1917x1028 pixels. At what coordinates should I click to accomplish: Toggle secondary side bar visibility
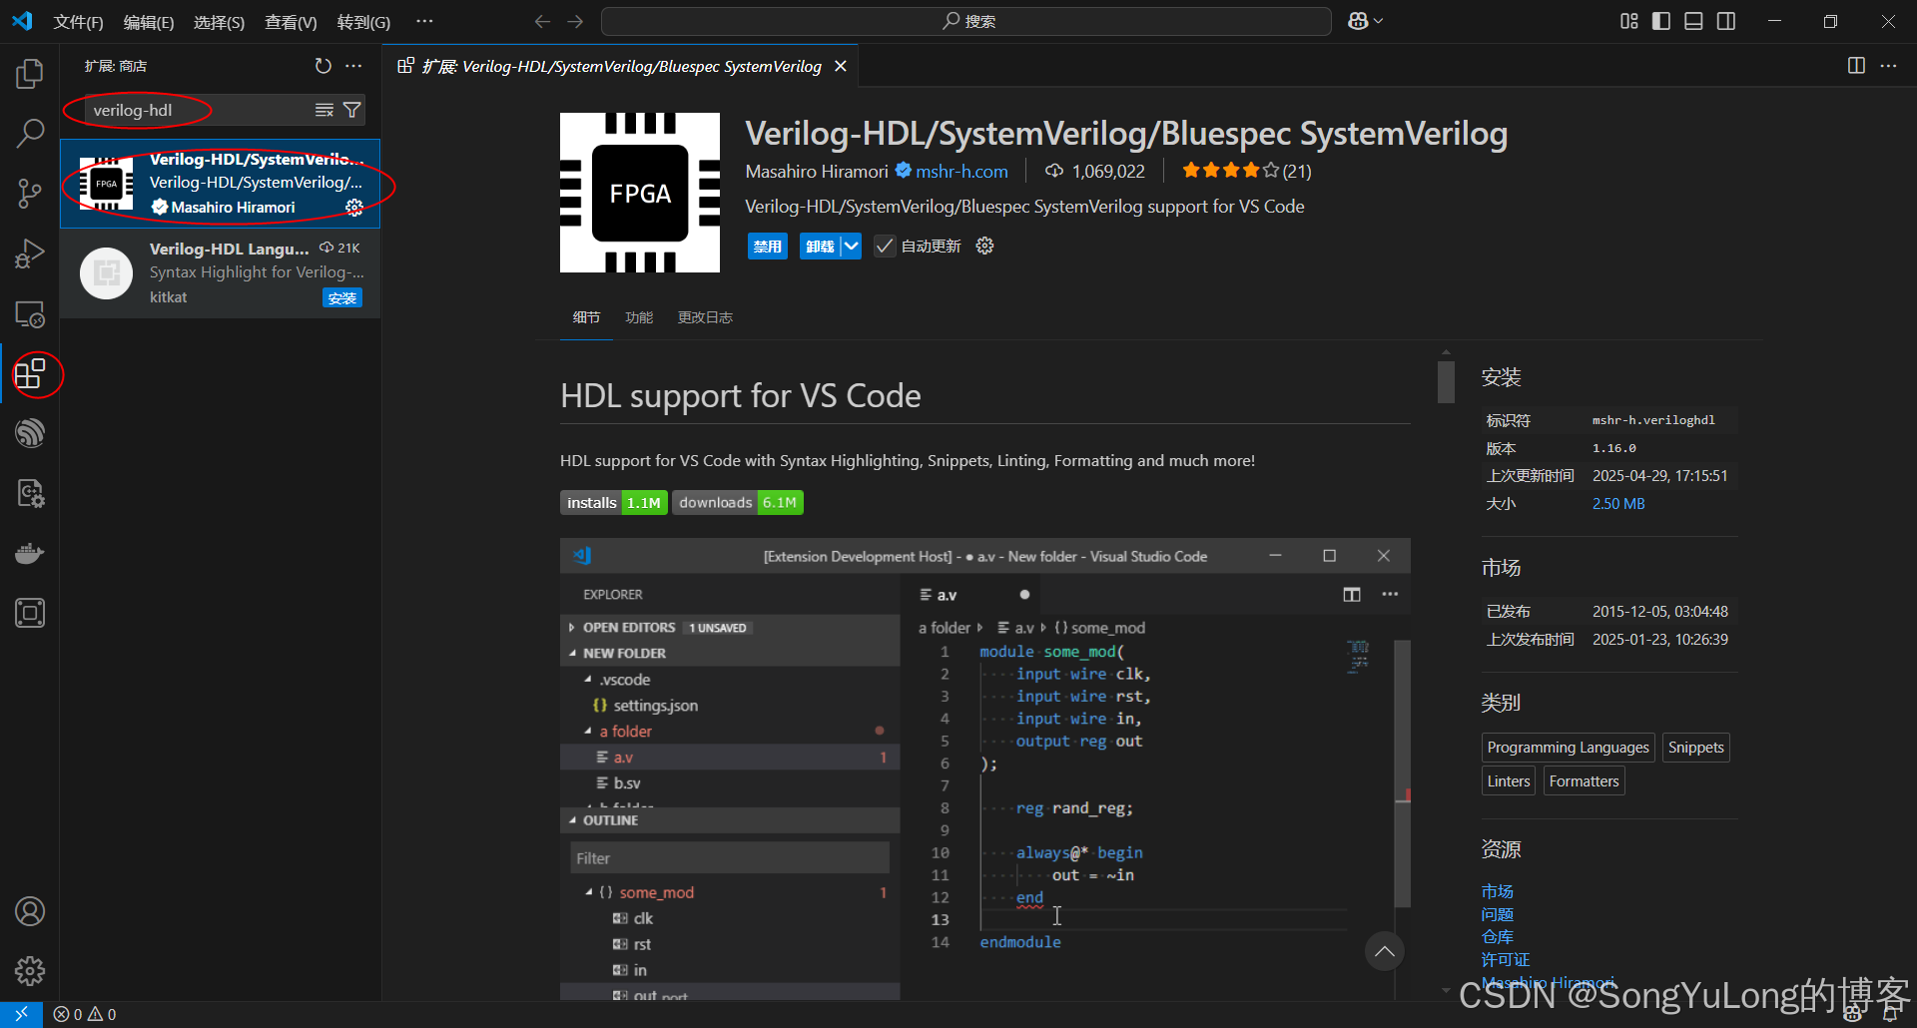coord(1726,21)
